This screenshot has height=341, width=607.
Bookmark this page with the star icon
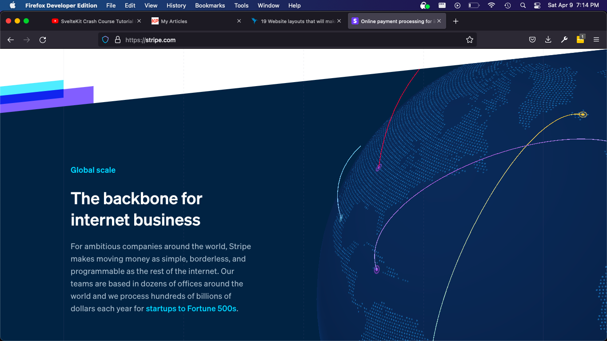coord(470,40)
